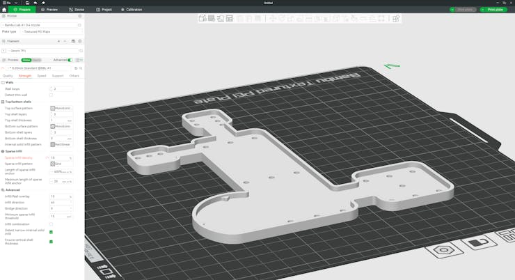Click the Redo arrow icon
Screen dimensions: 515x280
43,3
